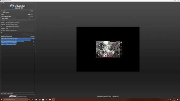Click the Cinebench globe logo
The image size is (180, 101).
(x=12, y=6)
